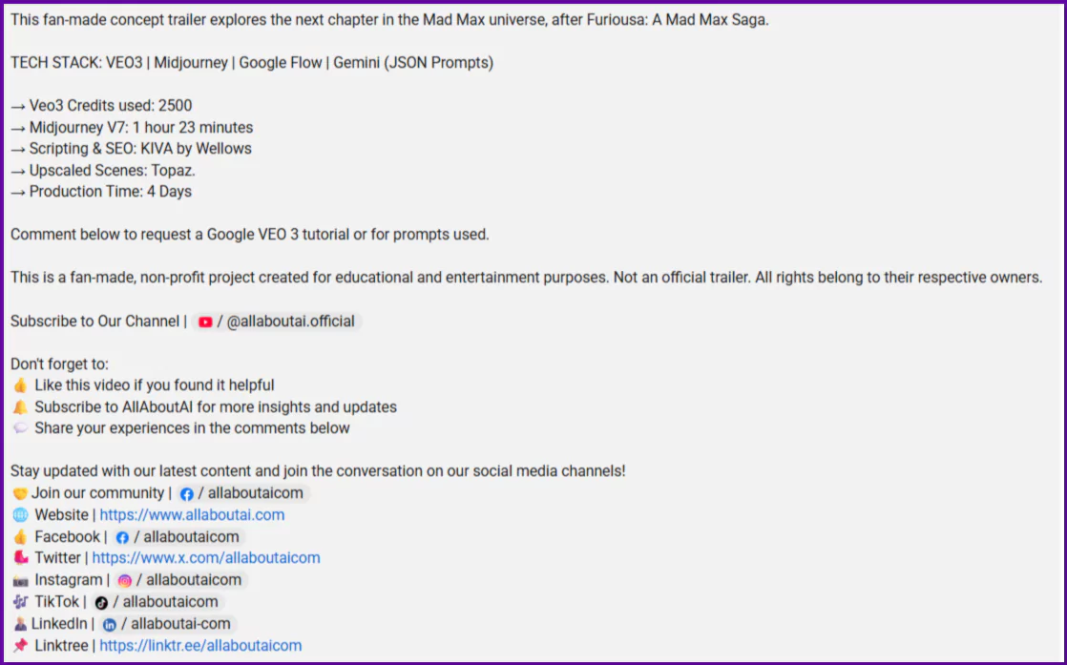Click the pushpin emoji next to Linktree
Image resolution: width=1067 pixels, height=665 pixels.
tap(20, 646)
